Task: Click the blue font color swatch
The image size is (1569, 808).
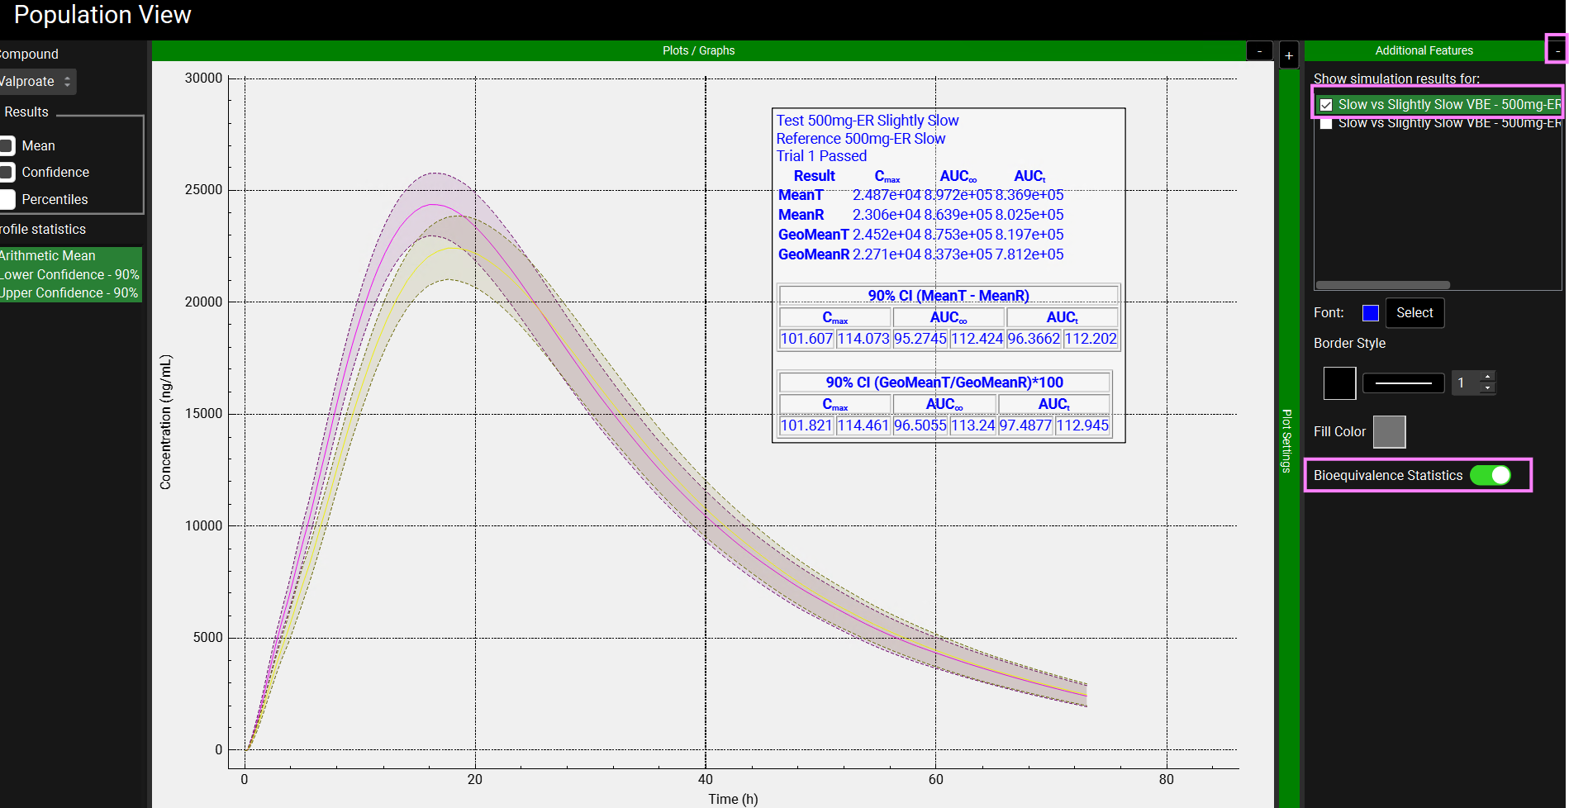Action: 1370,313
